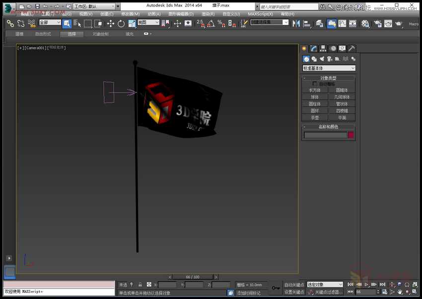Open the object color swatch
The height and width of the screenshot is (299, 422).
pos(351,134)
